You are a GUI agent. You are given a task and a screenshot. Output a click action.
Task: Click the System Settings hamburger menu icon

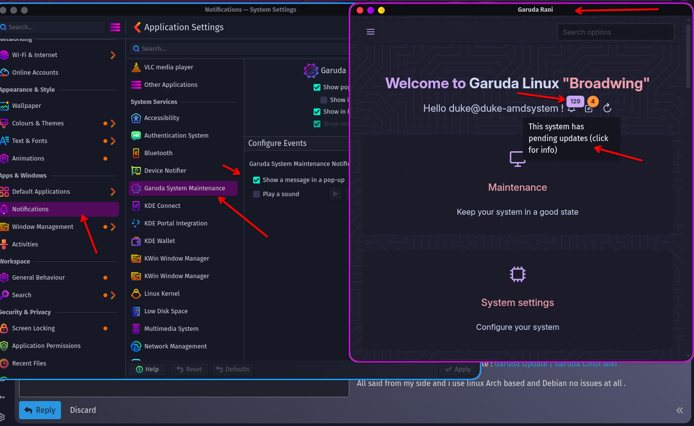(115, 27)
